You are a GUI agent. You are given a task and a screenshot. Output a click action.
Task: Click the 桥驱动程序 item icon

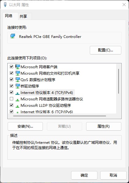point(17,86)
